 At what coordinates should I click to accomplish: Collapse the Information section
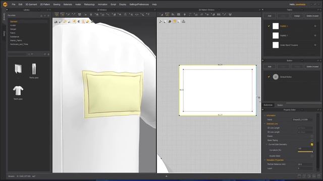point(265,116)
